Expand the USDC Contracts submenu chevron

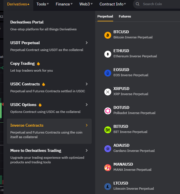pyautogui.click(x=87, y=84)
